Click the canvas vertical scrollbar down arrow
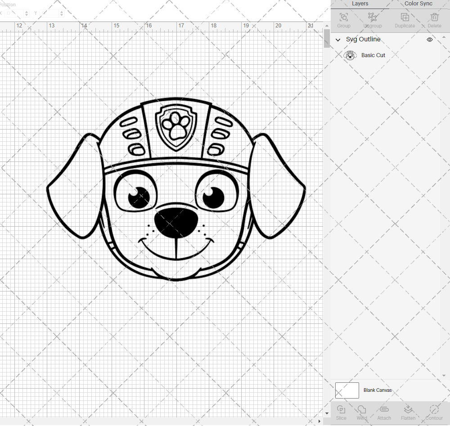 327,413
